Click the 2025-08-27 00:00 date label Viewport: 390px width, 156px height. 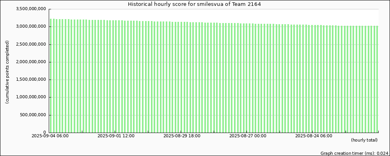248,136
